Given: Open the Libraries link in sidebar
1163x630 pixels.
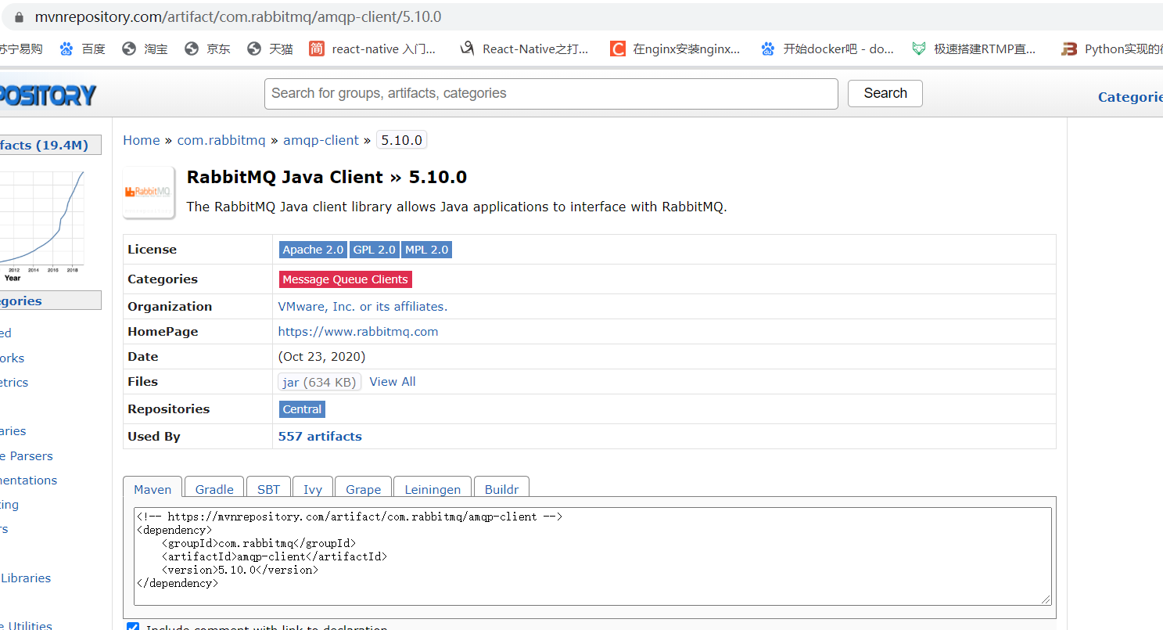Looking at the screenshot, I should (26, 578).
